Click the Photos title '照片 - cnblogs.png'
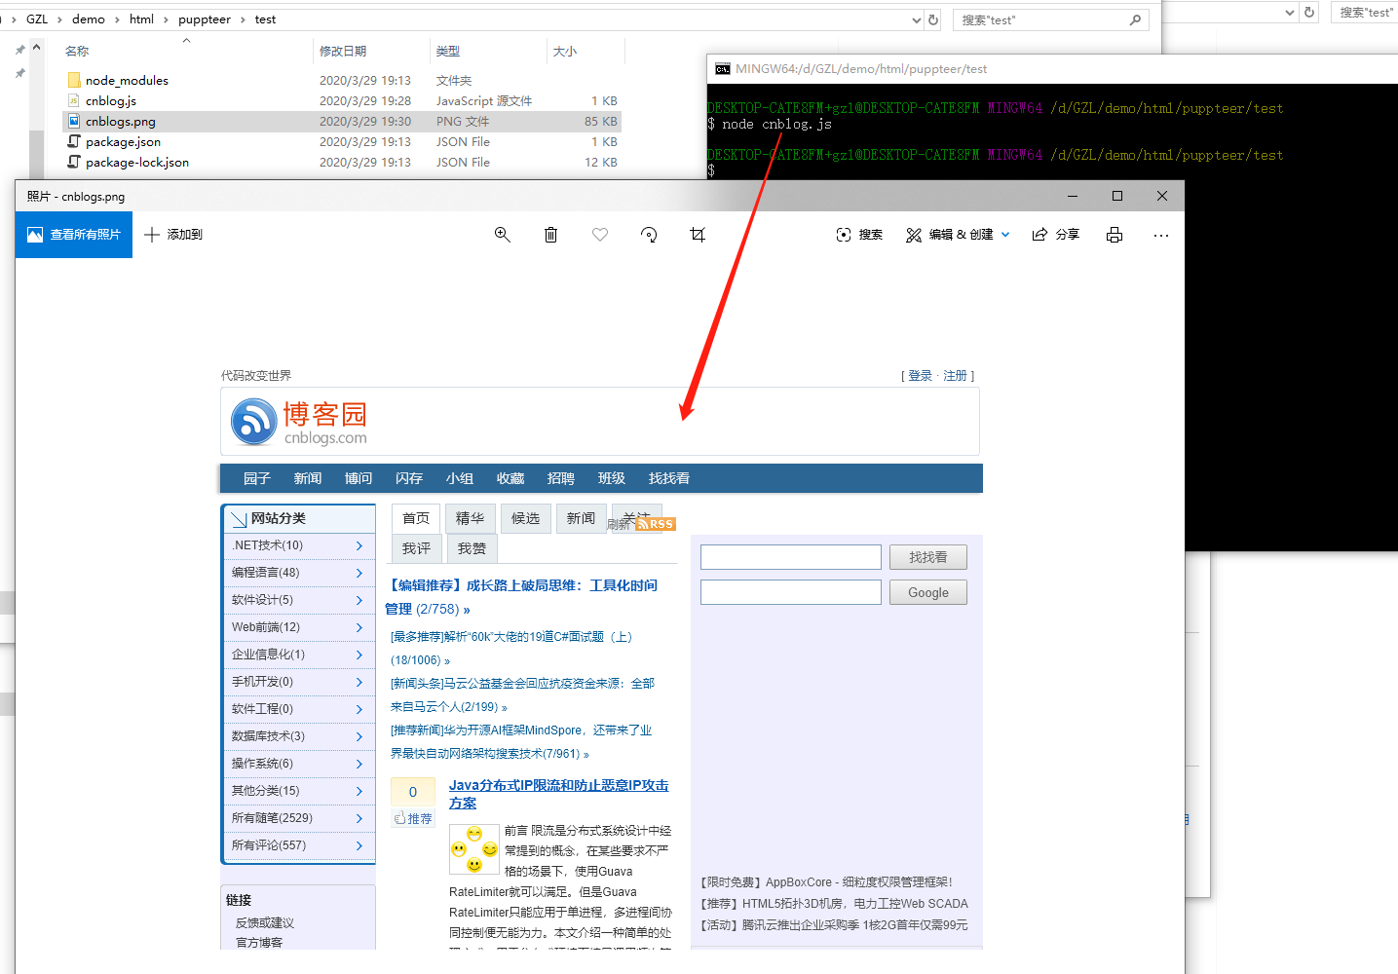The image size is (1398, 974). coord(76,197)
